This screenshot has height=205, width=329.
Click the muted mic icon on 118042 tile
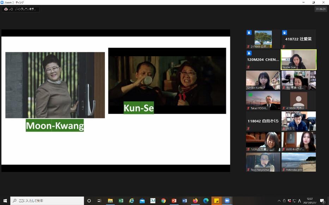pos(249,129)
